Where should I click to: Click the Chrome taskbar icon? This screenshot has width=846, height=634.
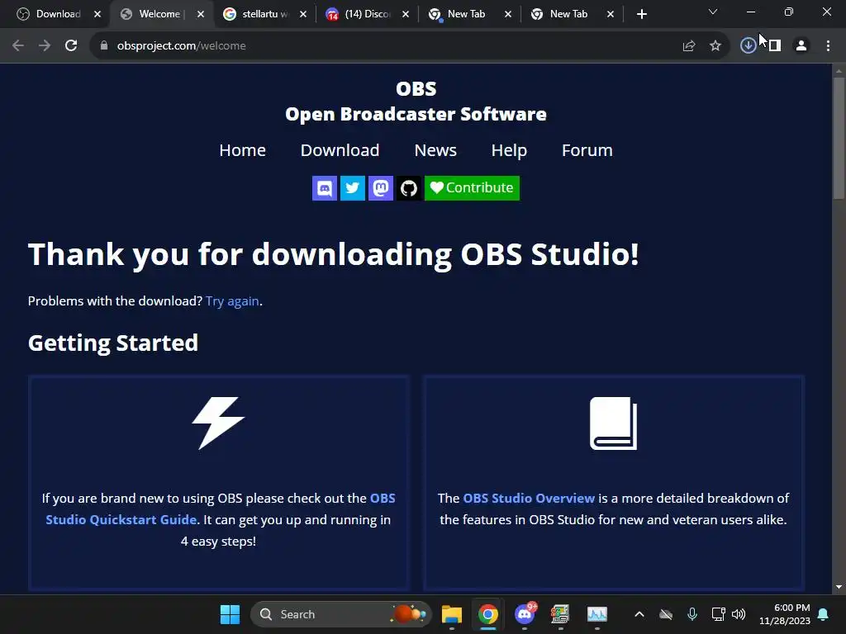tap(487, 614)
